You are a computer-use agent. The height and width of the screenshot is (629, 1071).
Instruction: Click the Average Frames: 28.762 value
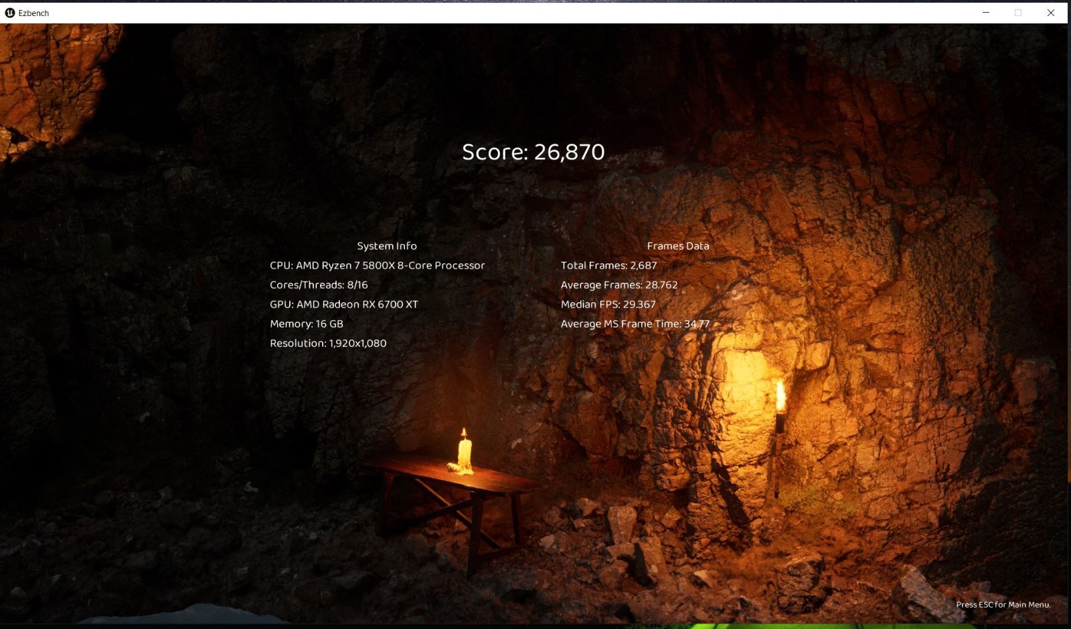pyautogui.click(x=619, y=285)
